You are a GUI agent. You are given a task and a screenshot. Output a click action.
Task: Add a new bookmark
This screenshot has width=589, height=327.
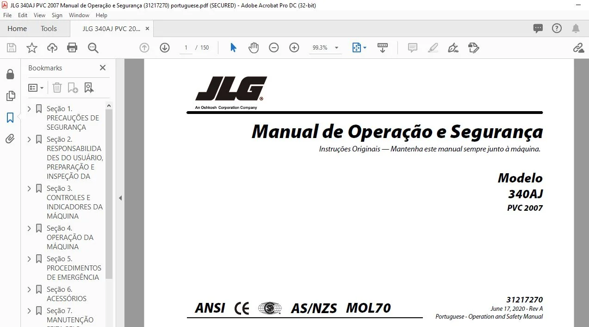click(73, 88)
